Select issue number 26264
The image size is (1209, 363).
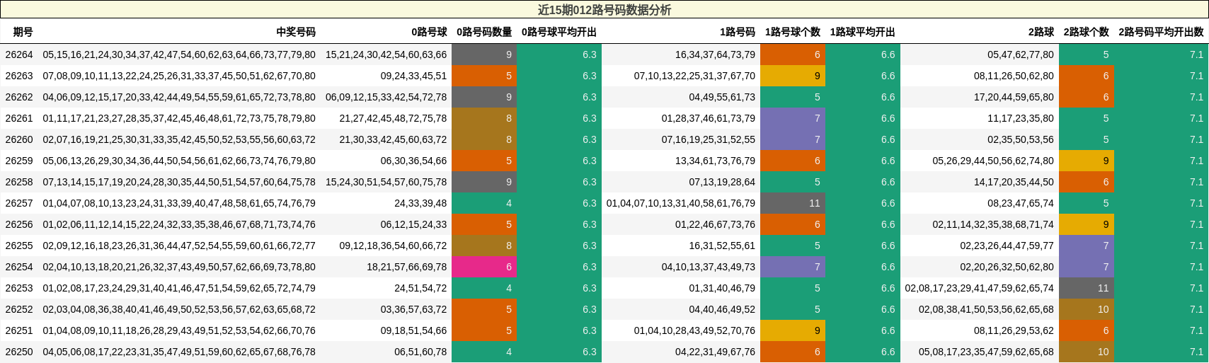[19, 54]
